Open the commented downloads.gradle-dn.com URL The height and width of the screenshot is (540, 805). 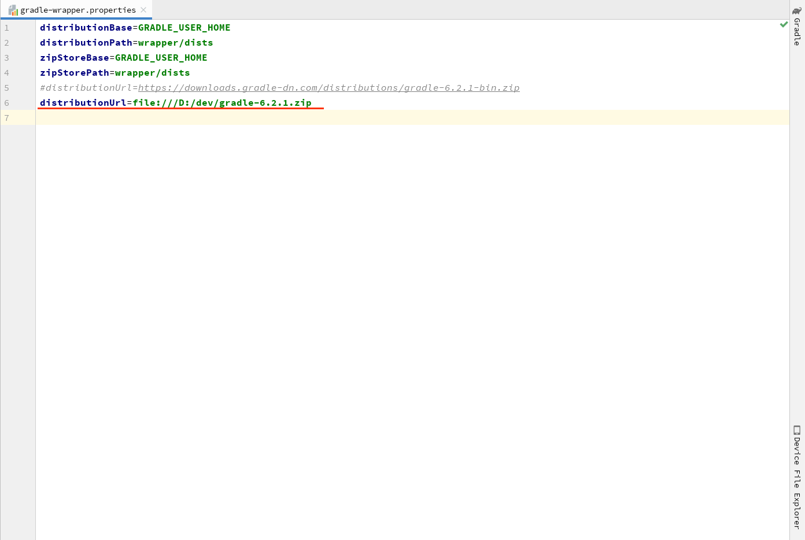tap(329, 88)
